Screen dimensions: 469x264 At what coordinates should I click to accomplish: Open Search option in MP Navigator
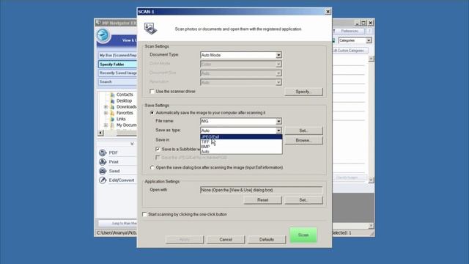point(117,81)
